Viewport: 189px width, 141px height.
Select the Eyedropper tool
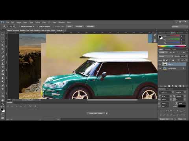[2, 52]
